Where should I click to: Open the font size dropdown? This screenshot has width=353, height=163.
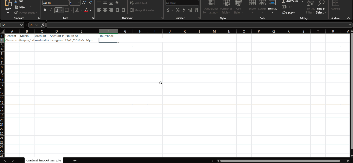[x=79, y=3]
